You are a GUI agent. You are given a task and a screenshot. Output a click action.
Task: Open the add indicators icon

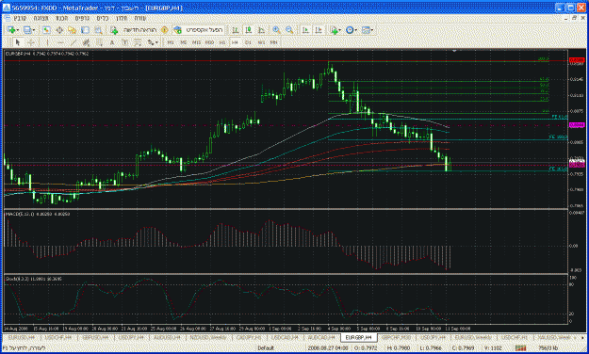coord(334,30)
